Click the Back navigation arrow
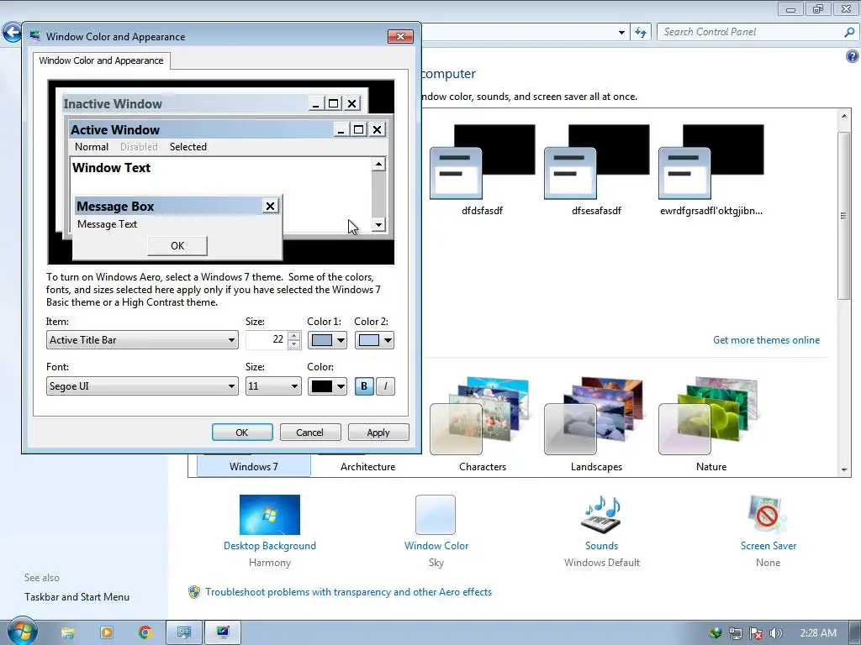Viewport: 861px width, 645px height. tap(12, 33)
